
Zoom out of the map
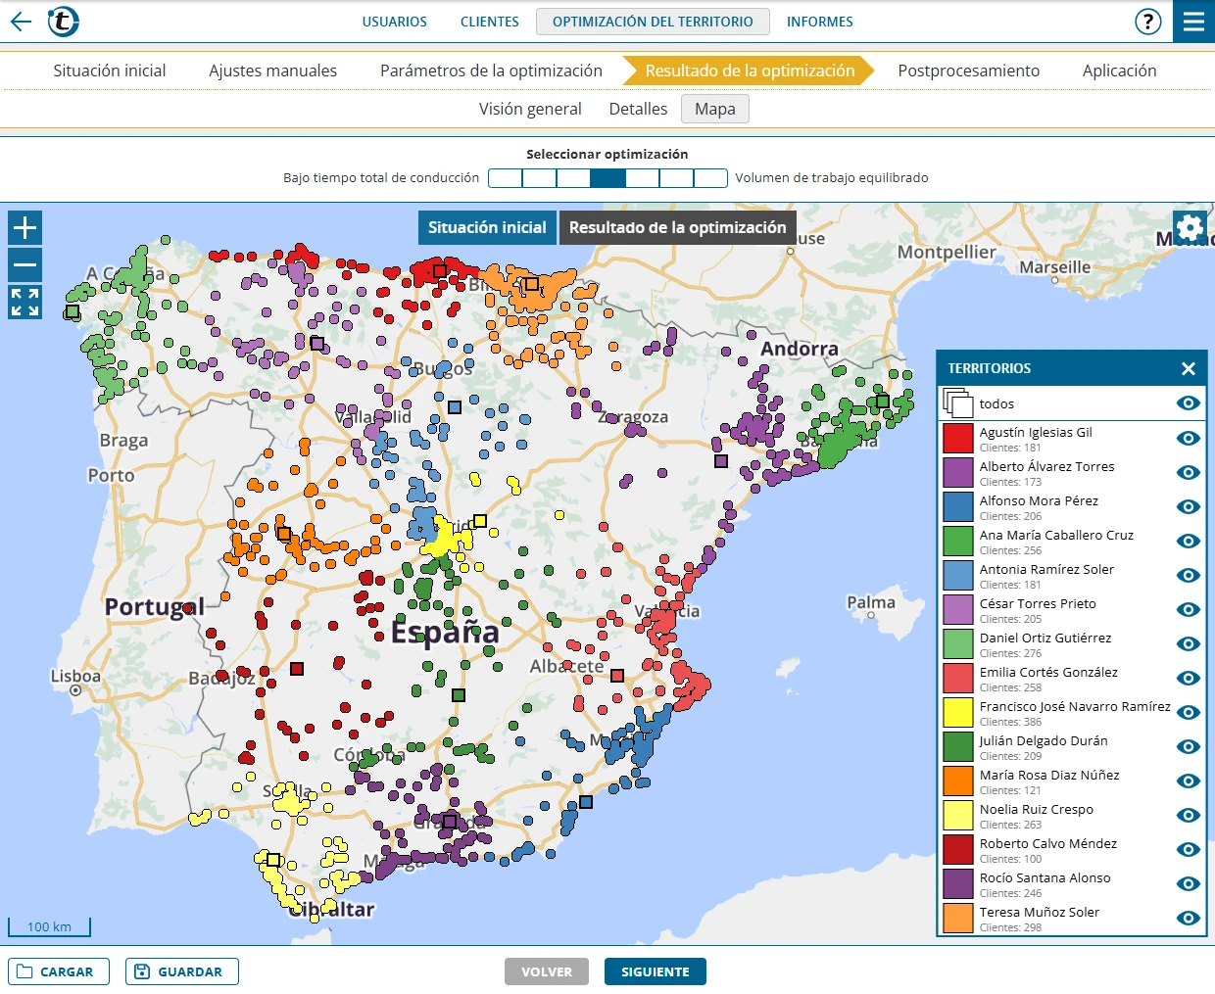(x=25, y=265)
